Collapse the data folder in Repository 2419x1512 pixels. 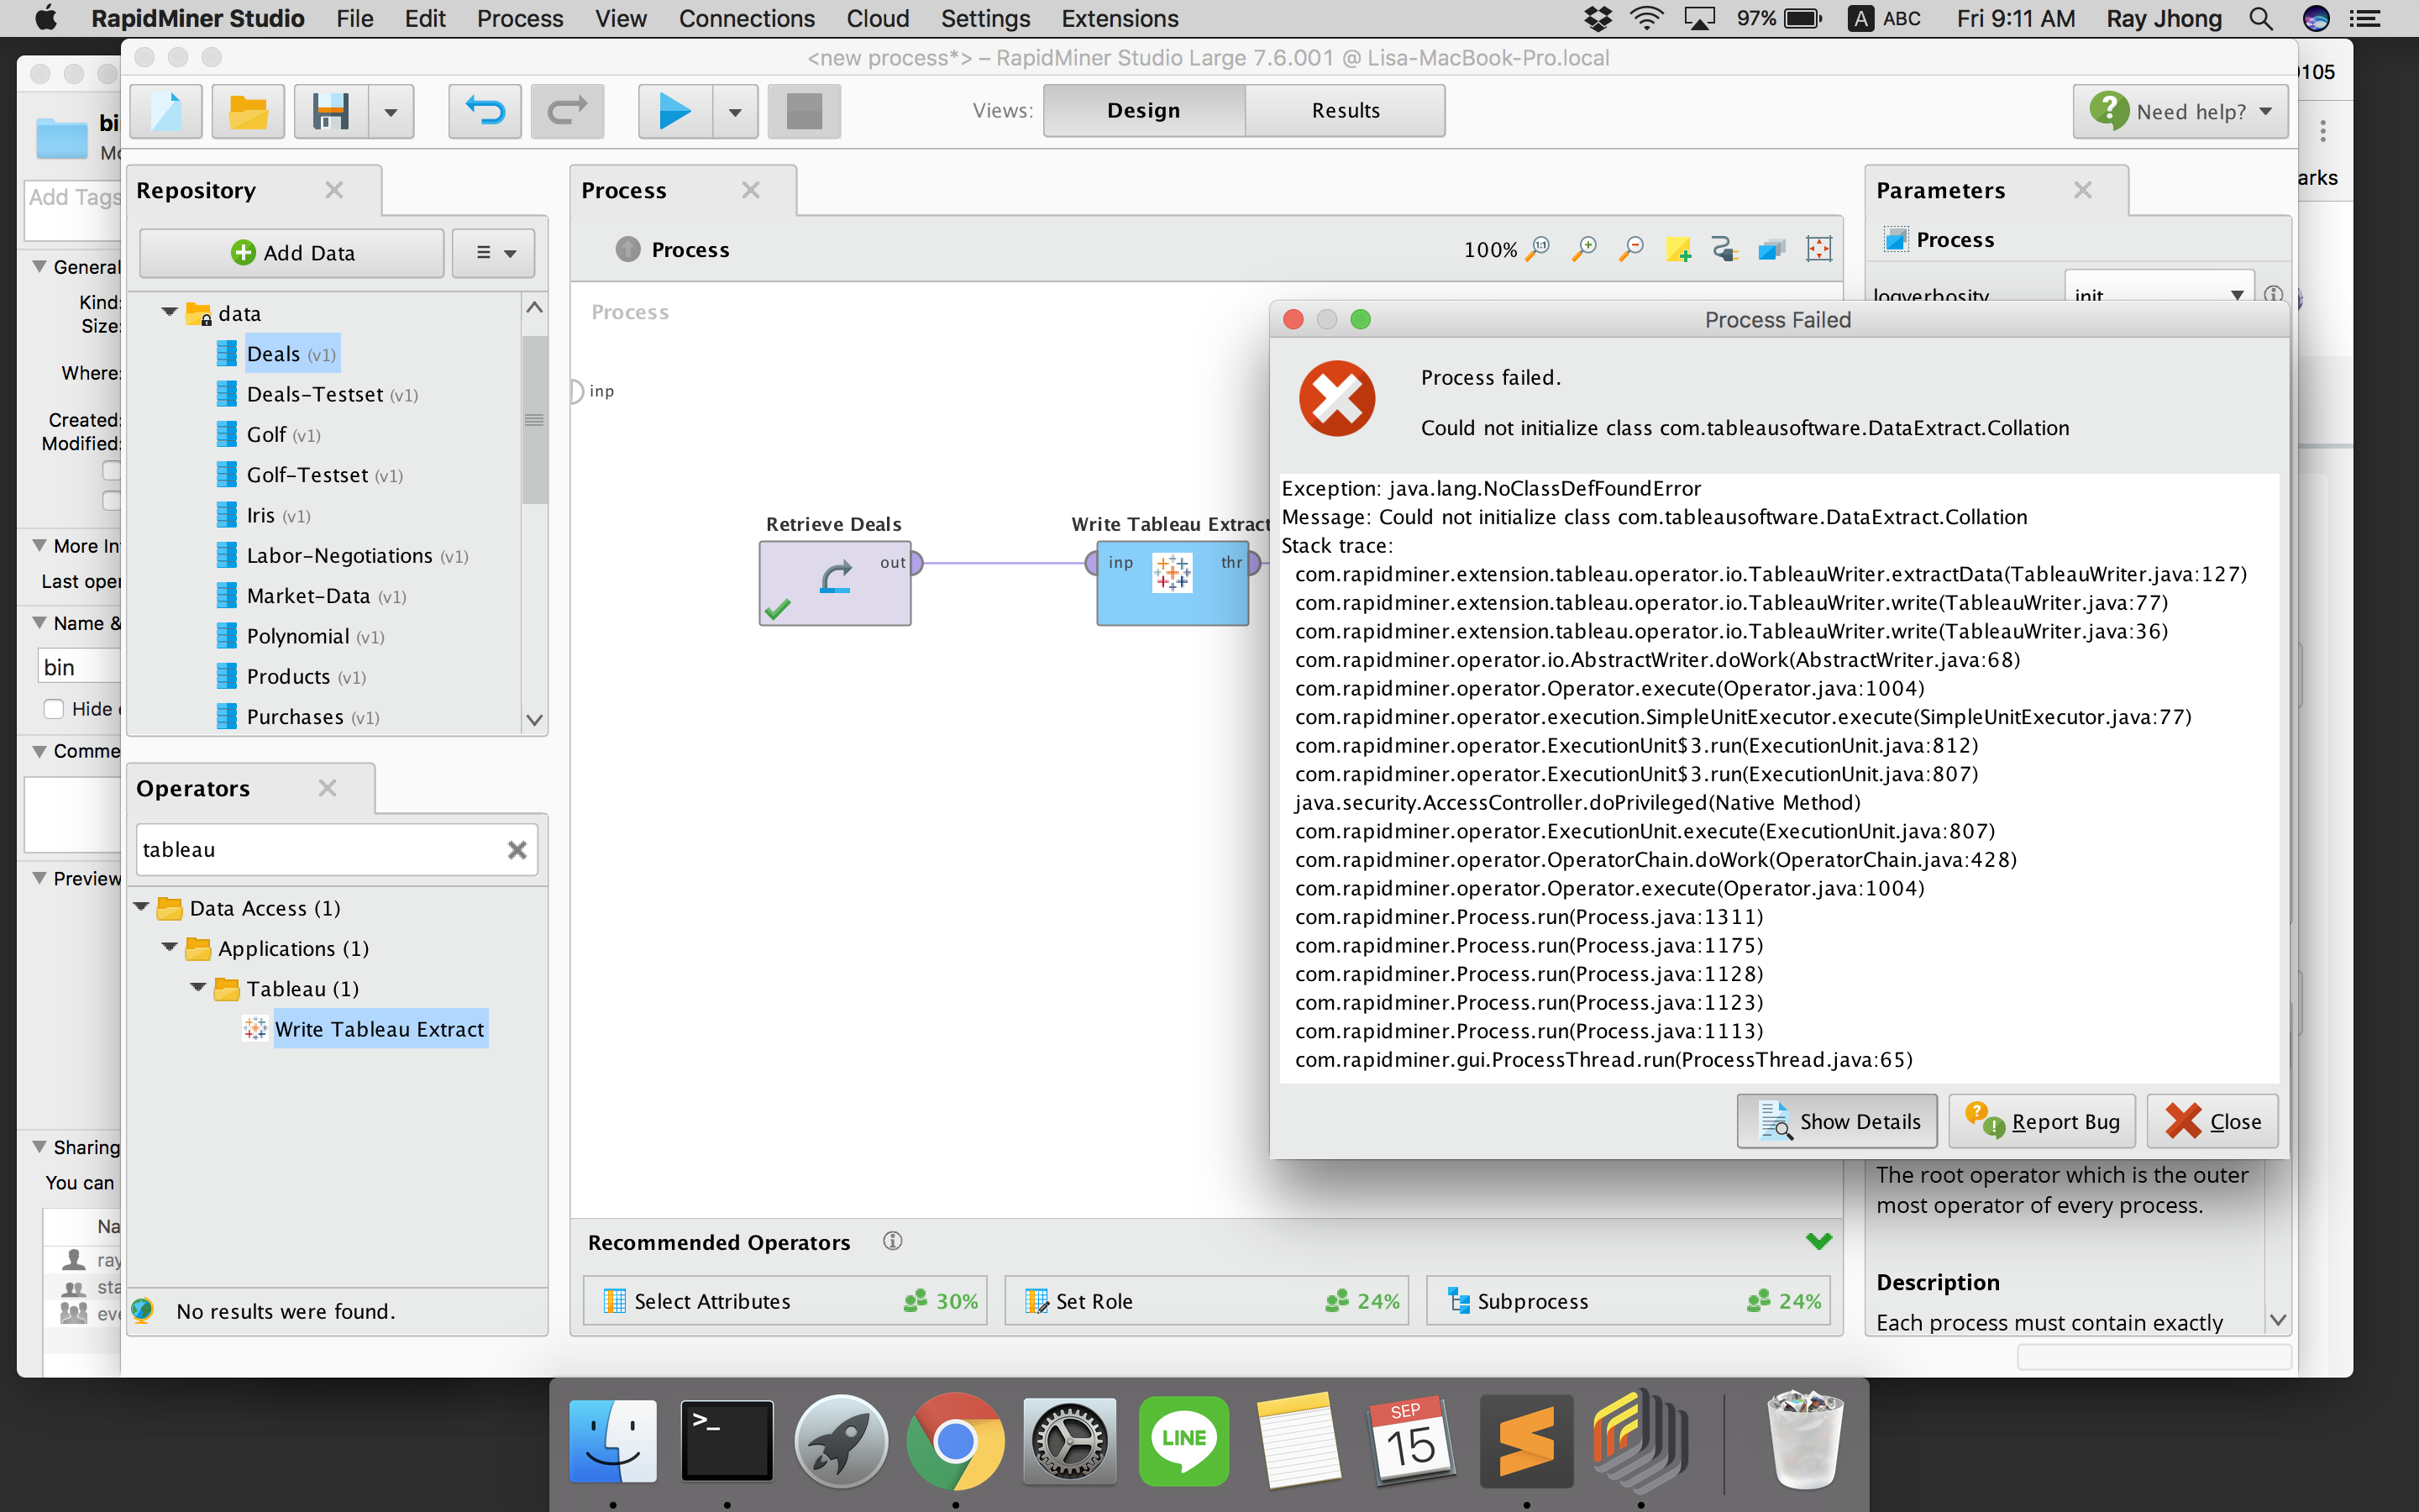[x=169, y=313]
